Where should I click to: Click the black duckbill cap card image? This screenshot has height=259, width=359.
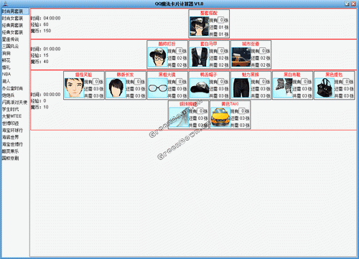[200, 88]
